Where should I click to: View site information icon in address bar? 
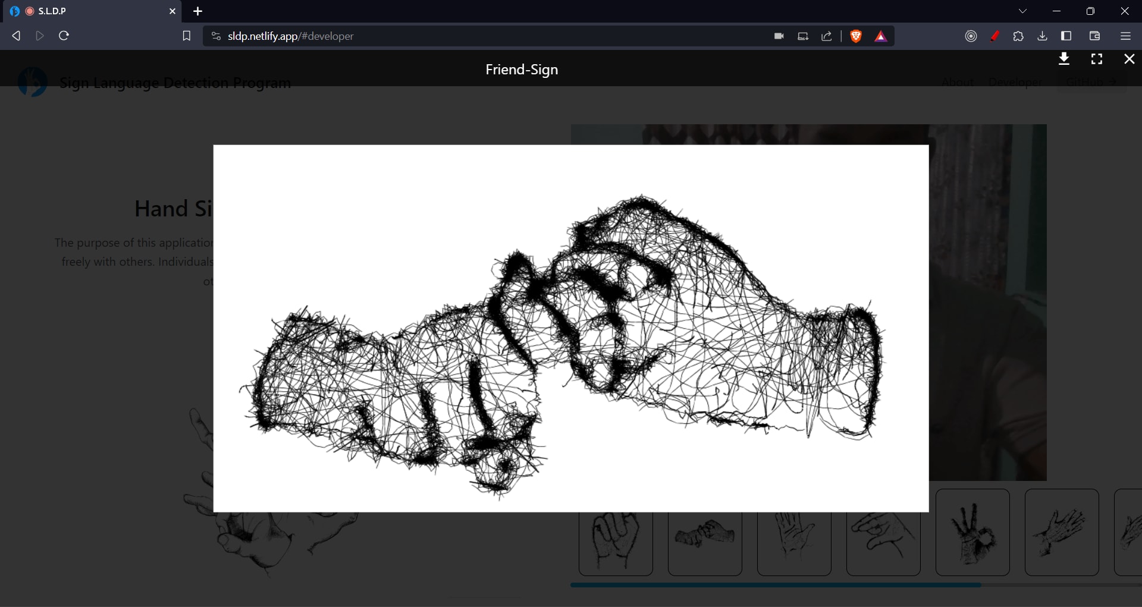tap(216, 36)
